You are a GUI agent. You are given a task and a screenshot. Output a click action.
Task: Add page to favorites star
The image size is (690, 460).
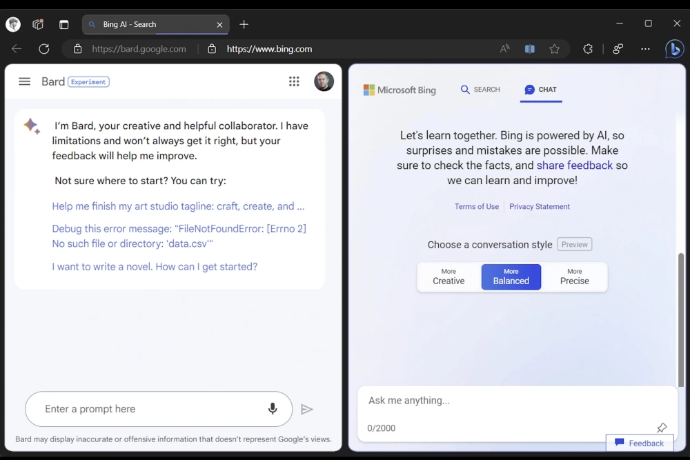tap(554, 49)
